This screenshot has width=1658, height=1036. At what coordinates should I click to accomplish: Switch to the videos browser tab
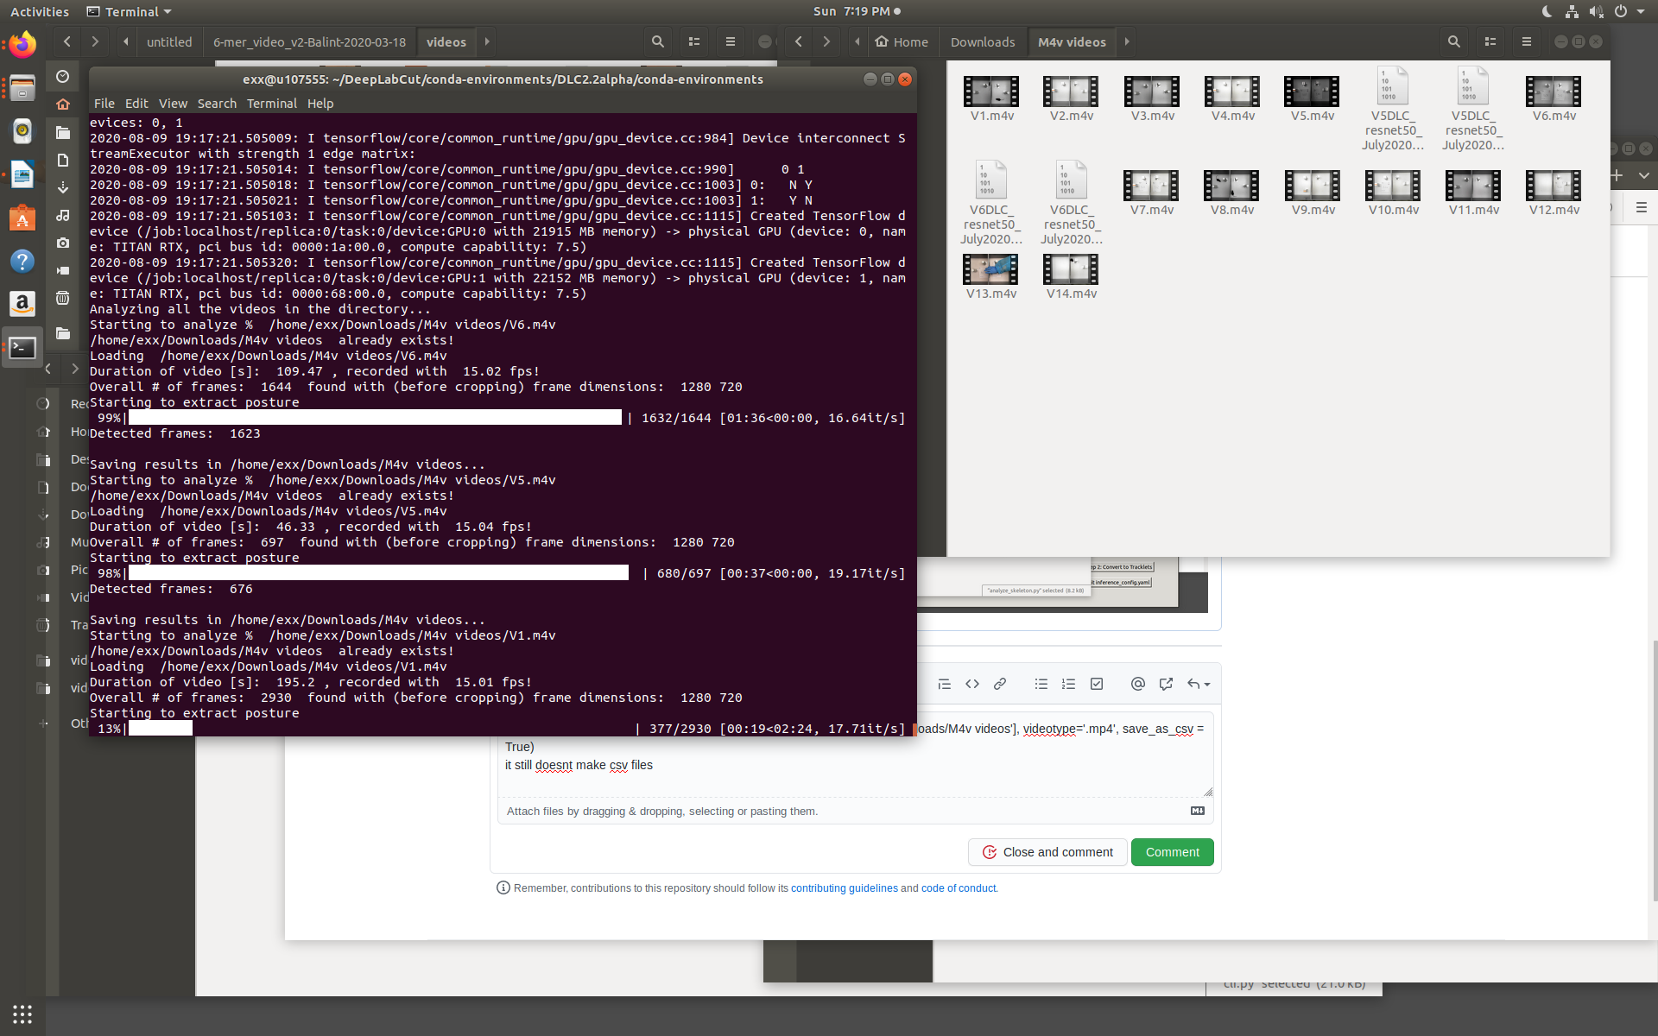[x=446, y=41]
